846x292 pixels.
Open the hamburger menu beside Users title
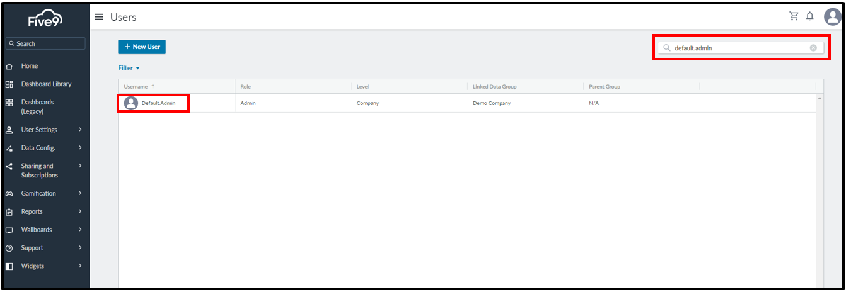(99, 17)
